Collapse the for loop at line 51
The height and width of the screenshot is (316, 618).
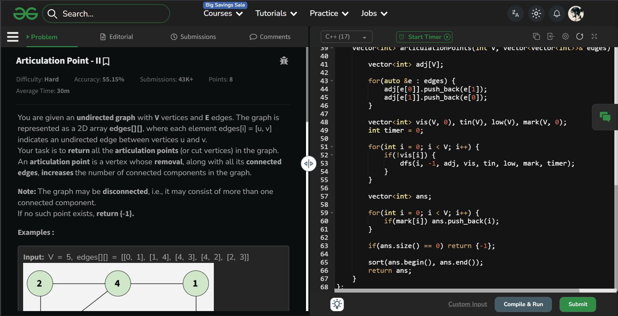pyautogui.click(x=332, y=147)
